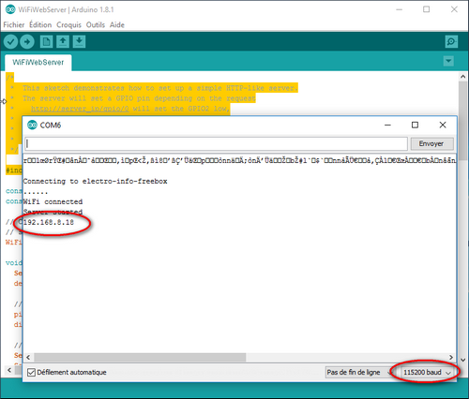Click the 'WiFi connected' output line
This screenshot has height=399, width=469.
pyautogui.click(x=53, y=201)
